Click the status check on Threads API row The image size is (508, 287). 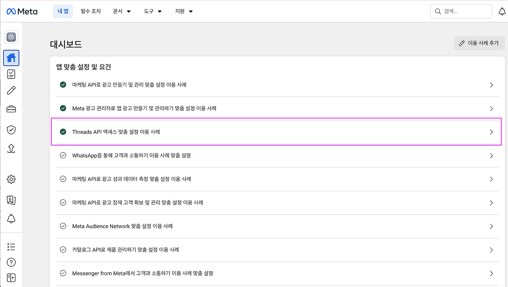pos(63,132)
